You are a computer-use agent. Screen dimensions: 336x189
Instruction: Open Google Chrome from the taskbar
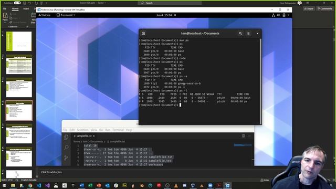click(30, 185)
